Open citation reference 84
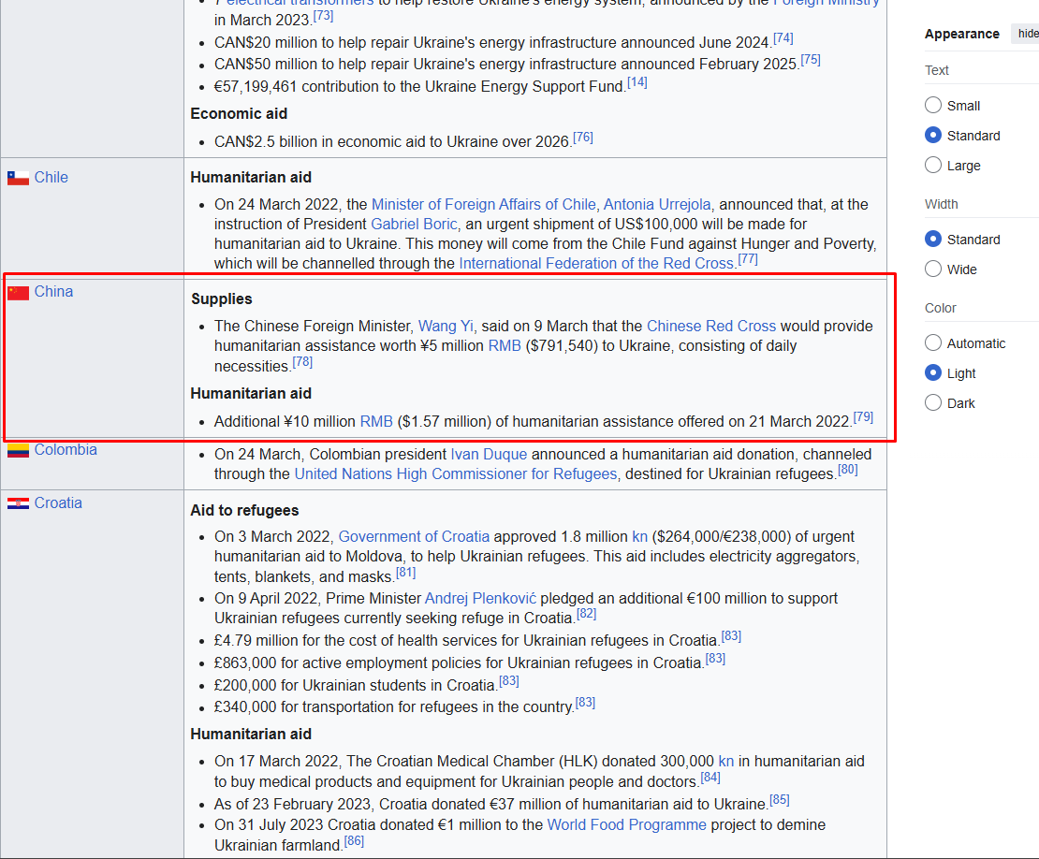Image resolution: width=1039 pixels, height=859 pixels. pyautogui.click(x=710, y=777)
